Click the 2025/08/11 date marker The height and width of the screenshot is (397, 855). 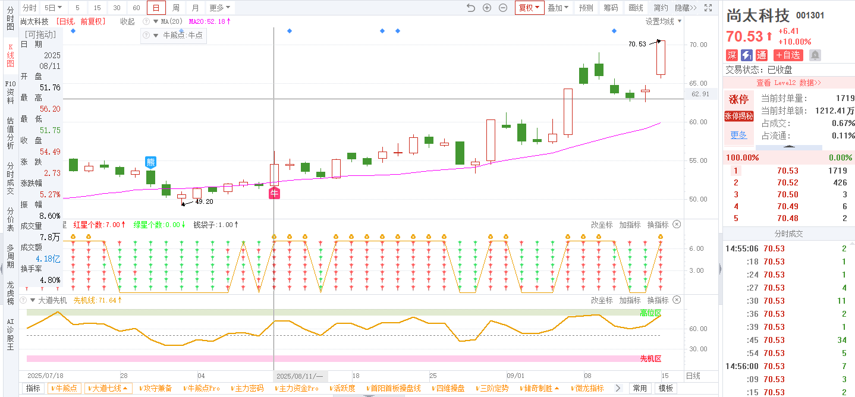click(300, 376)
